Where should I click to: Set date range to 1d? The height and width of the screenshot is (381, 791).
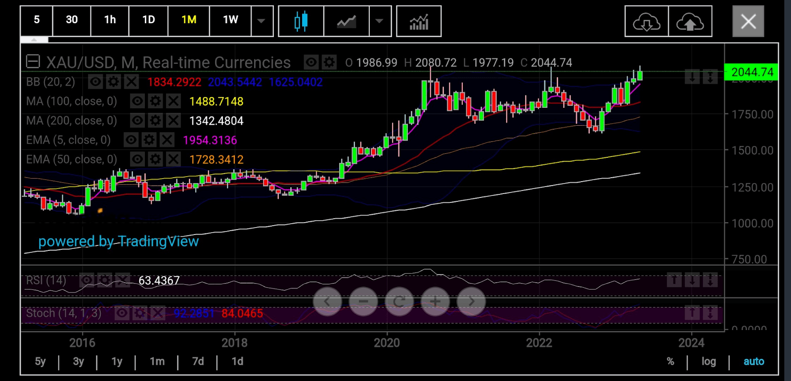tap(237, 362)
